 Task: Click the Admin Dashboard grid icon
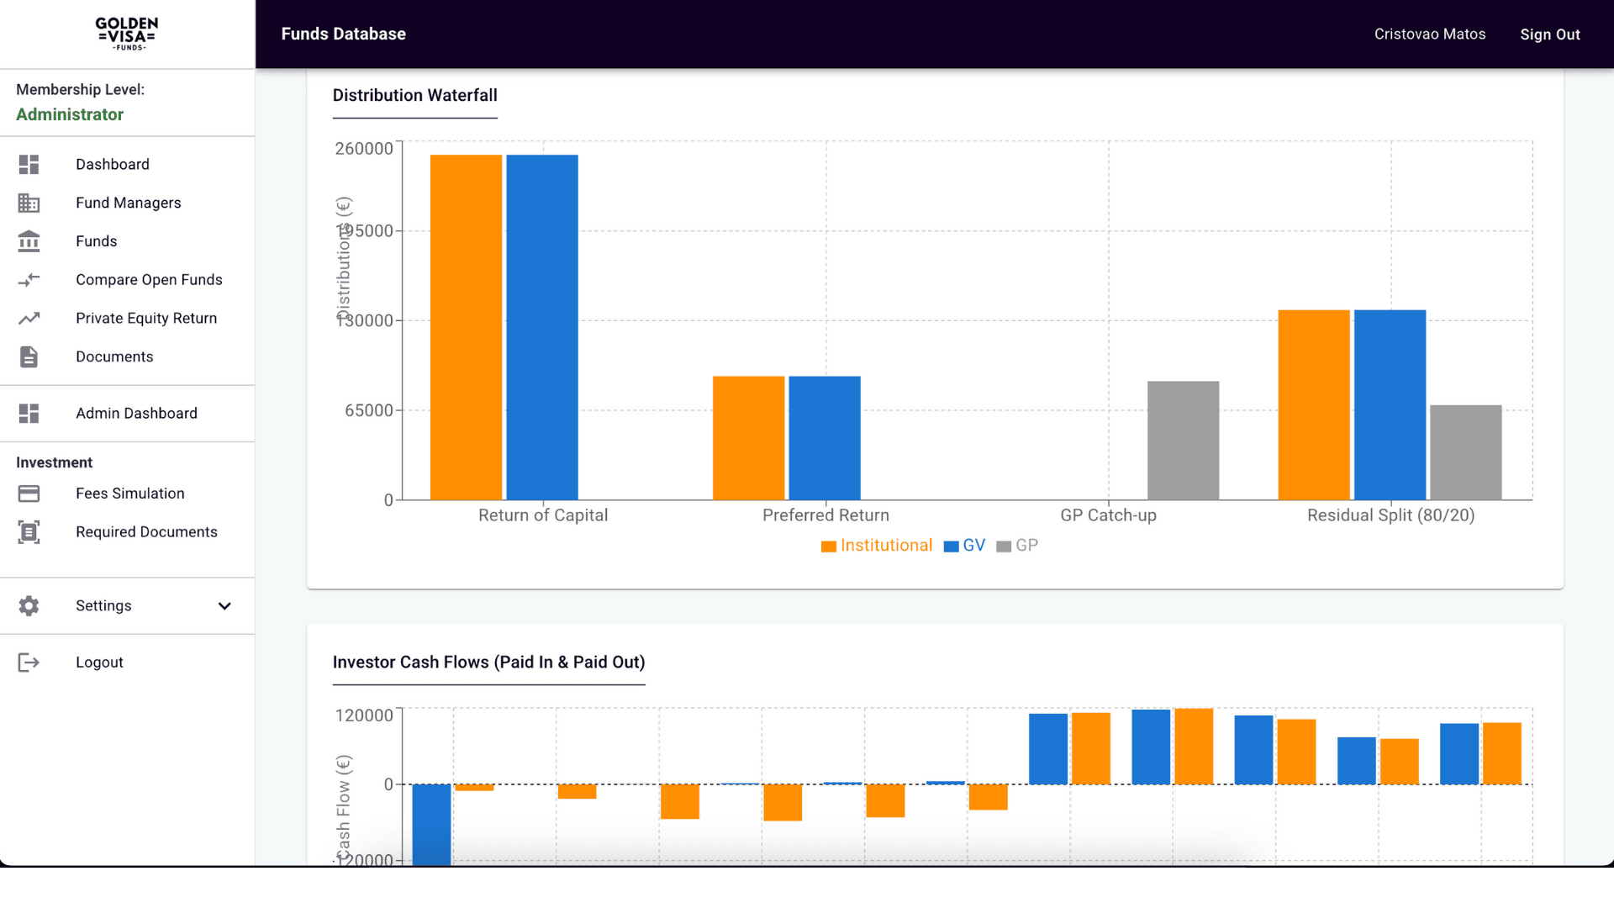tap(29, 413)
